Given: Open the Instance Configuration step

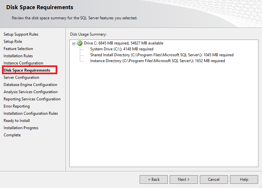Looking at the screenshot, I should (x=23, y=63).
